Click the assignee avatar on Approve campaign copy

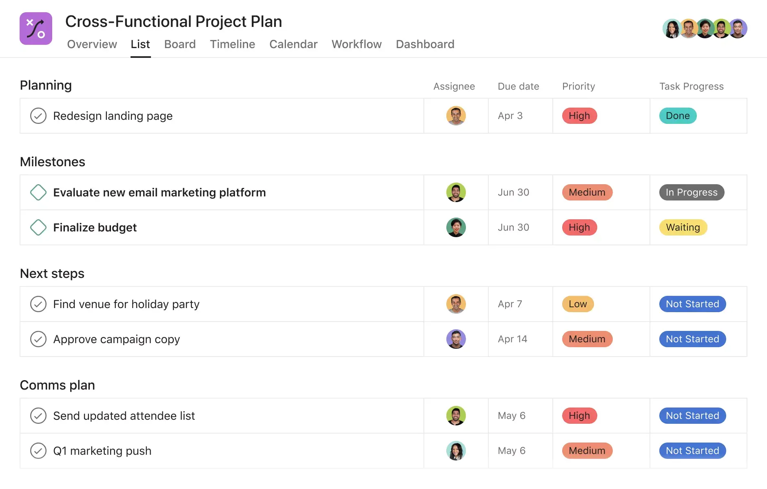click(x=456, y=339)
